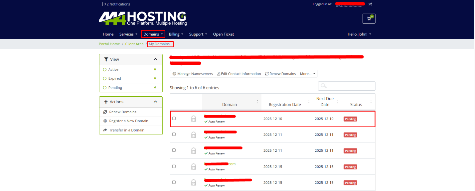Image resolution: width=475 pixels, height=191 pixels.
Task: Open the shopping cart icon
Action: tap(369, 19)
